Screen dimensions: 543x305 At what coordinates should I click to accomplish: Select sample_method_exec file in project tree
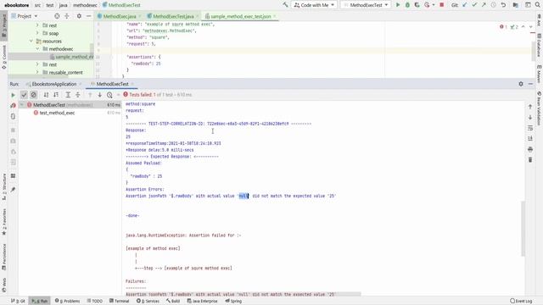click(x=71, y=57)
